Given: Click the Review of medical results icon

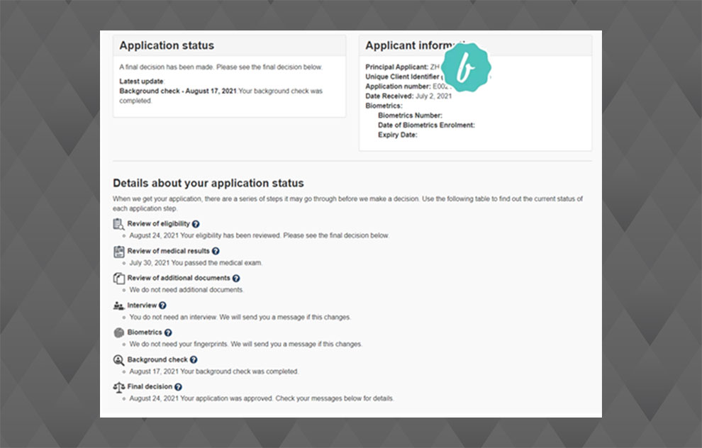Looking at the screenshot, I should 118,251.
